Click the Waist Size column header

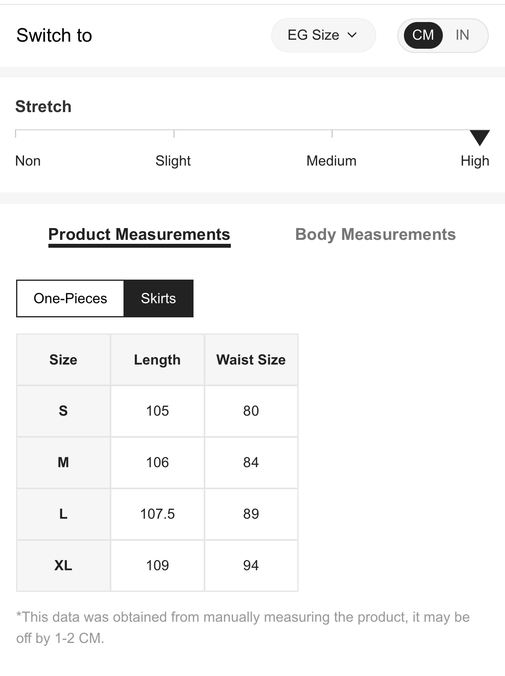click(251, 360)
